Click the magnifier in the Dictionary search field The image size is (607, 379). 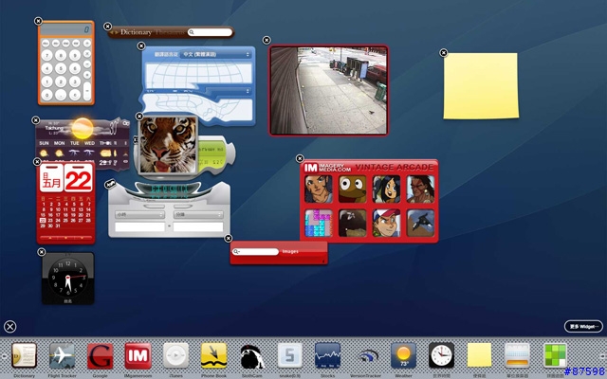pyautogui.click(x=192, y=32)
